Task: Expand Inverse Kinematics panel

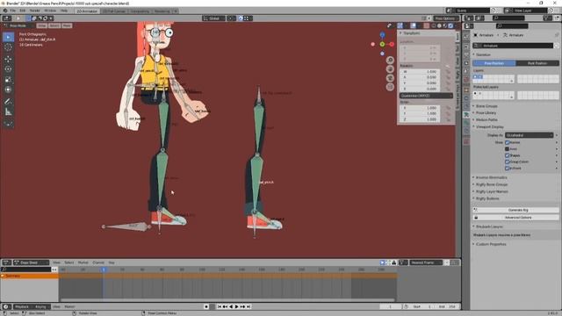Action: [x=491, y=177]
